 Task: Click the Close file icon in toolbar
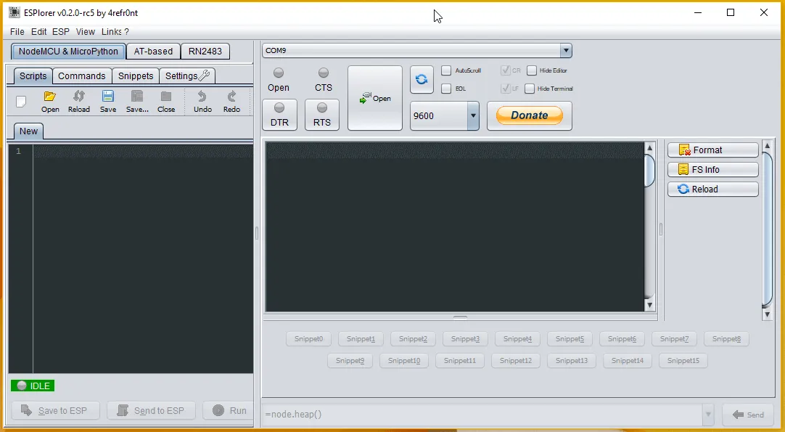click(x=166, y=97)
